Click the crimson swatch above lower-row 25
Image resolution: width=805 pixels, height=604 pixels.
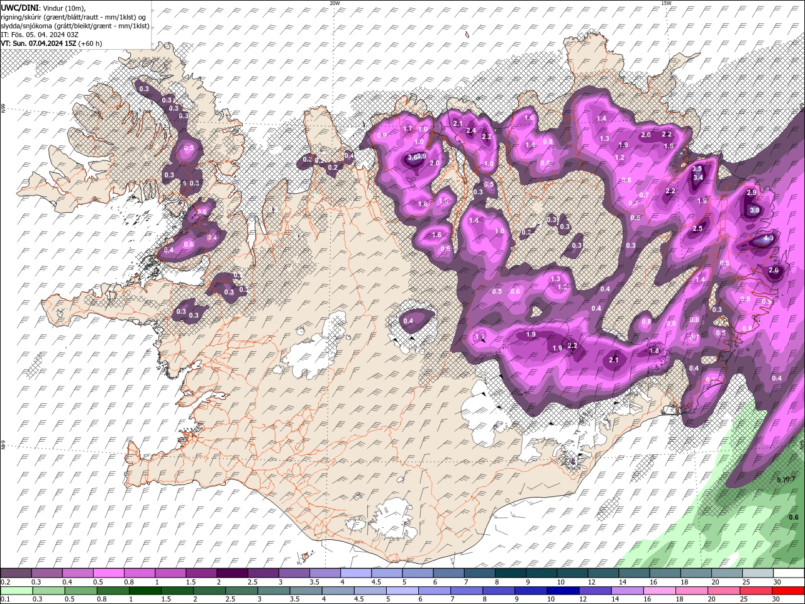756,591
